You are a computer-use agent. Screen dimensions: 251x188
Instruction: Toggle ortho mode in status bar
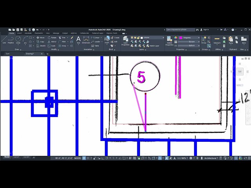click(x=103, y=158)
